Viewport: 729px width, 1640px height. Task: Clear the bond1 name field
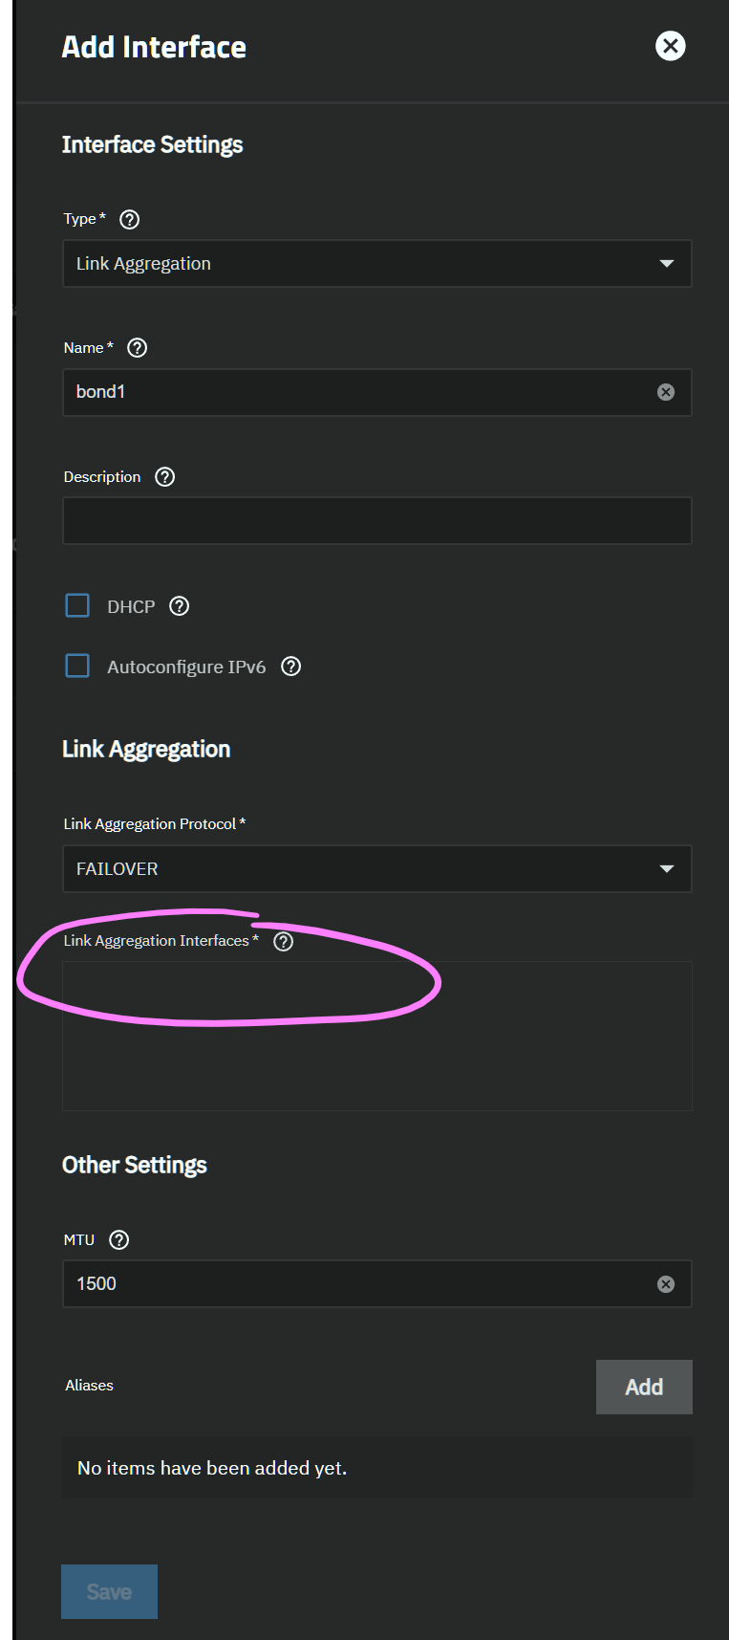(x=666, y=392)
